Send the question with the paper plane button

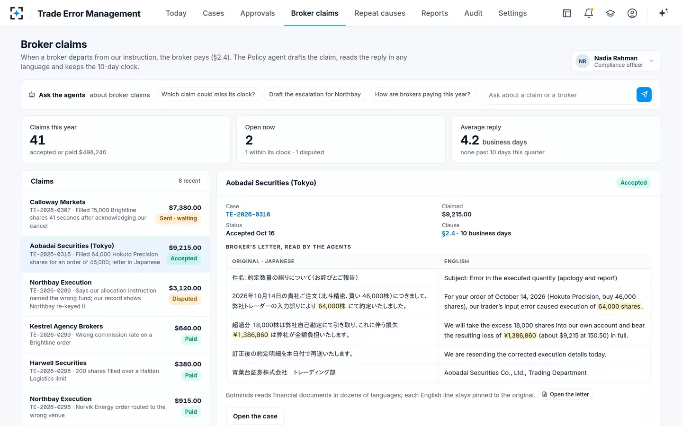[644, 95]
